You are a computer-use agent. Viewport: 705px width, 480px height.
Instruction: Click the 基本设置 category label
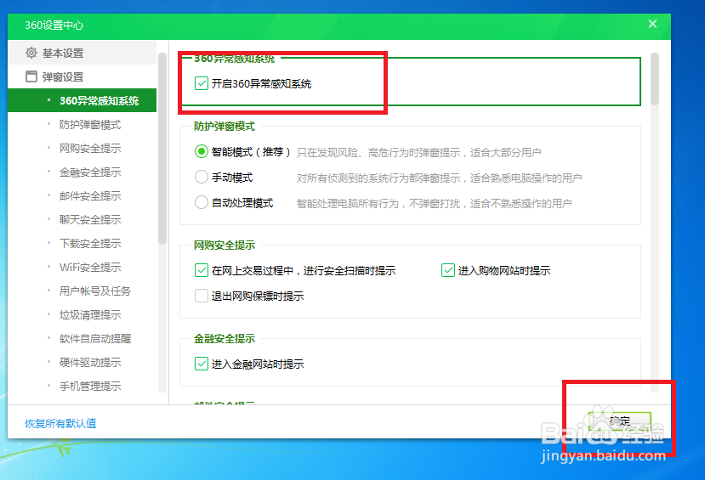coord(63,53)
